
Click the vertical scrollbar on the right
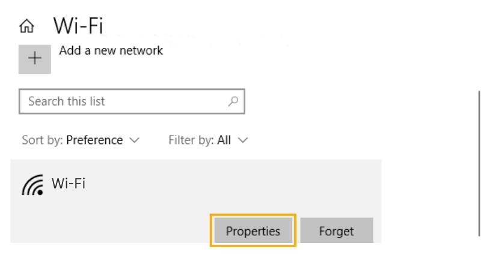click(479, 163)
